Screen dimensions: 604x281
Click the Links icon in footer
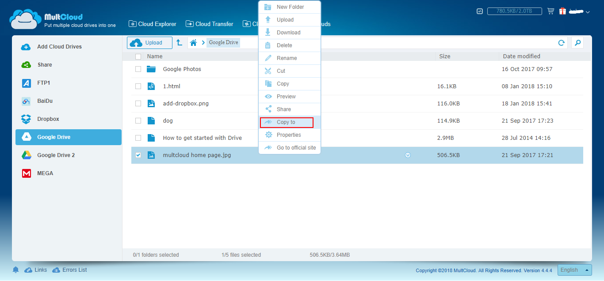pos(28,270)
